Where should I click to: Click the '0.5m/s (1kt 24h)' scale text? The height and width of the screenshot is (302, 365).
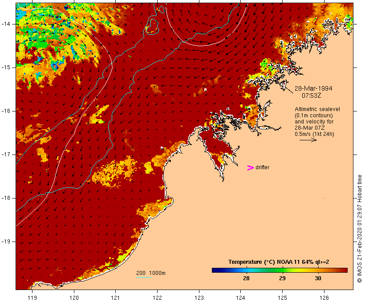(314, 134)
